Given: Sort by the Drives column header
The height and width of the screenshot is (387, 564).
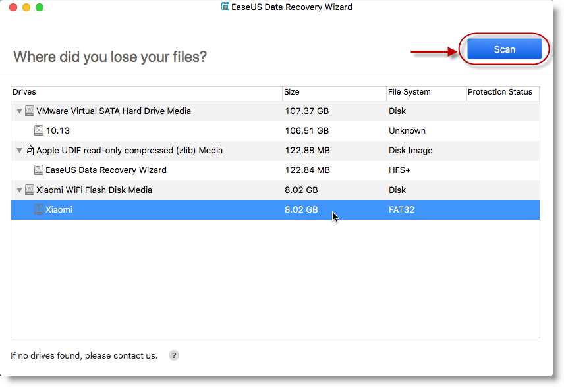Looking at the screenshot, I should [x=145, y=92].
